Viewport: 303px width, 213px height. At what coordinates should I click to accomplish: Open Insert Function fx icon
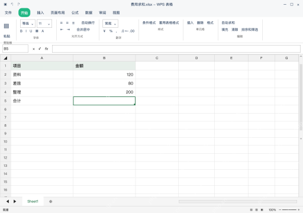[46, 49]
